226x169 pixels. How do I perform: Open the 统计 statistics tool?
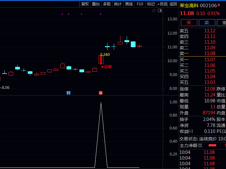[118, 4]
